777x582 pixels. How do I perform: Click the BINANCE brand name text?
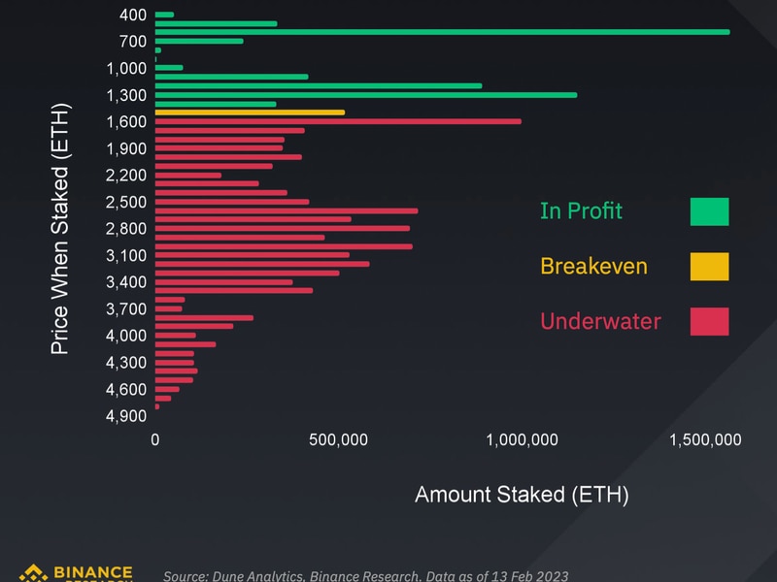pyautogui.click(x=92, y=573)
